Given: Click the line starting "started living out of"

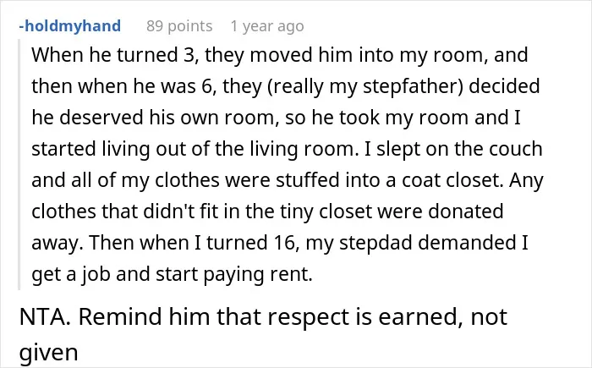Looking at the screenshot, I should coord(287,149).
